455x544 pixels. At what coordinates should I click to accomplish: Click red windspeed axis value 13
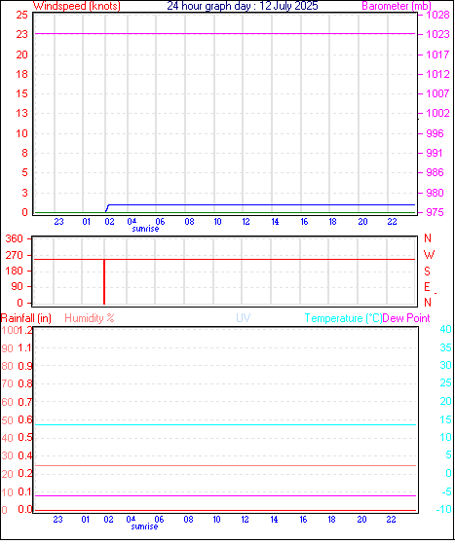tap(21, 113)
